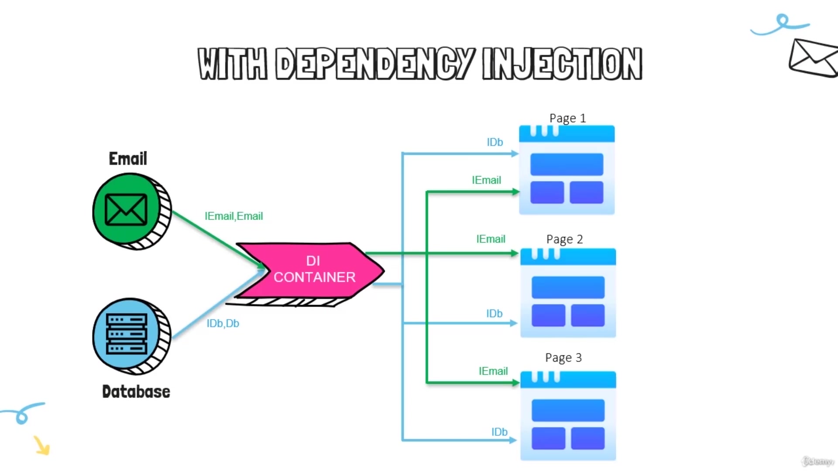Select the DI Container arrow icon
Image resolution: width=838 pixels, height=471 pixels.
[x=313, y=269]
